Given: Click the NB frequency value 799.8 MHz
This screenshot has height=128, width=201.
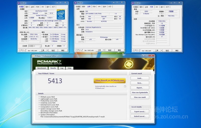Looking at the screenshot, I should click(x=171, y=16).
